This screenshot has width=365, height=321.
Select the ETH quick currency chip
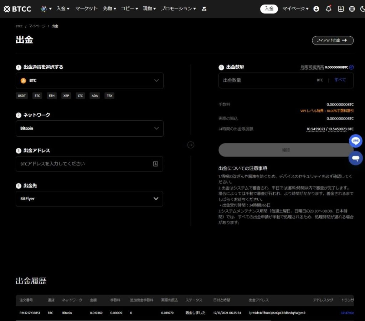tap(52, 96)
